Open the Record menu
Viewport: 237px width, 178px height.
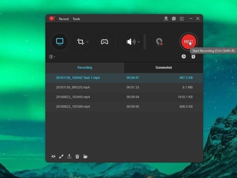(x=64, y=19)
